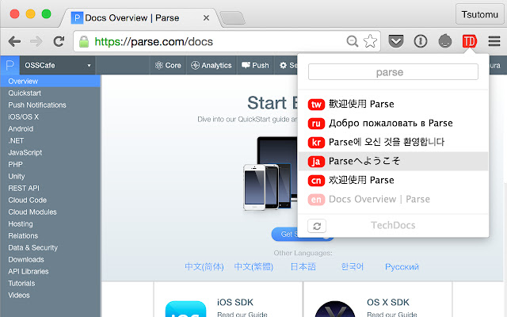Viewport: 507px width, 317px height.
Task: Reload the parse.com/docs page
Action: point(59,41)
